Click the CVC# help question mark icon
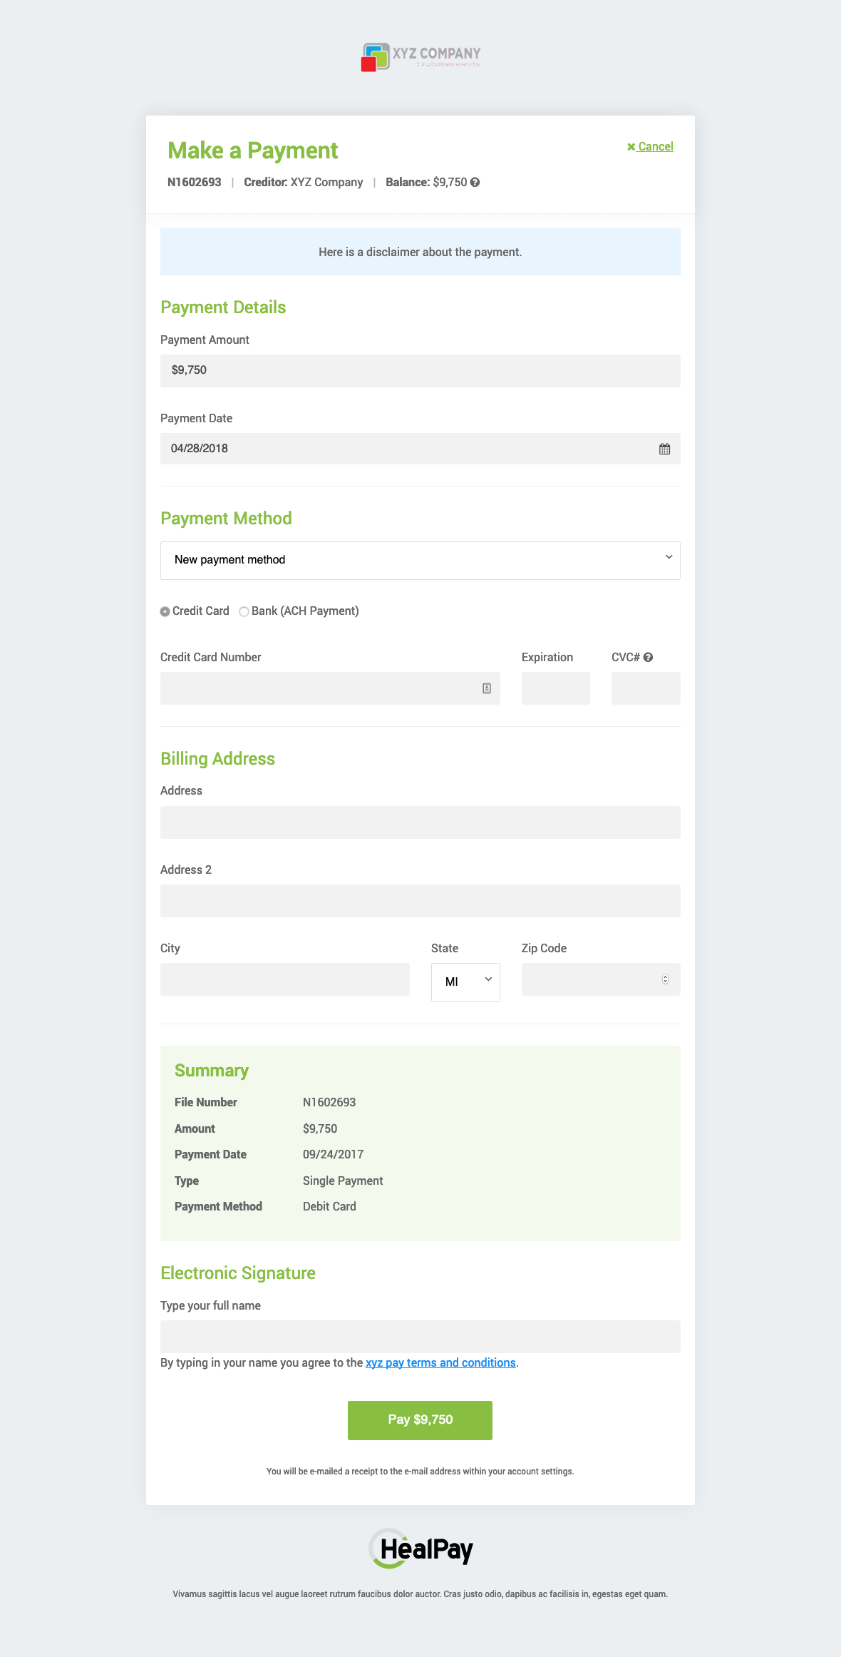Viewport: 841px width, 1657px height. point(648,658)
